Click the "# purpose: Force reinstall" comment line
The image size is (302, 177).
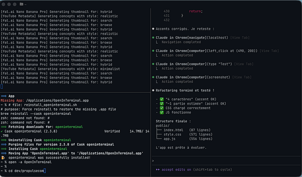pyautogui.click(x=58, y=109)
